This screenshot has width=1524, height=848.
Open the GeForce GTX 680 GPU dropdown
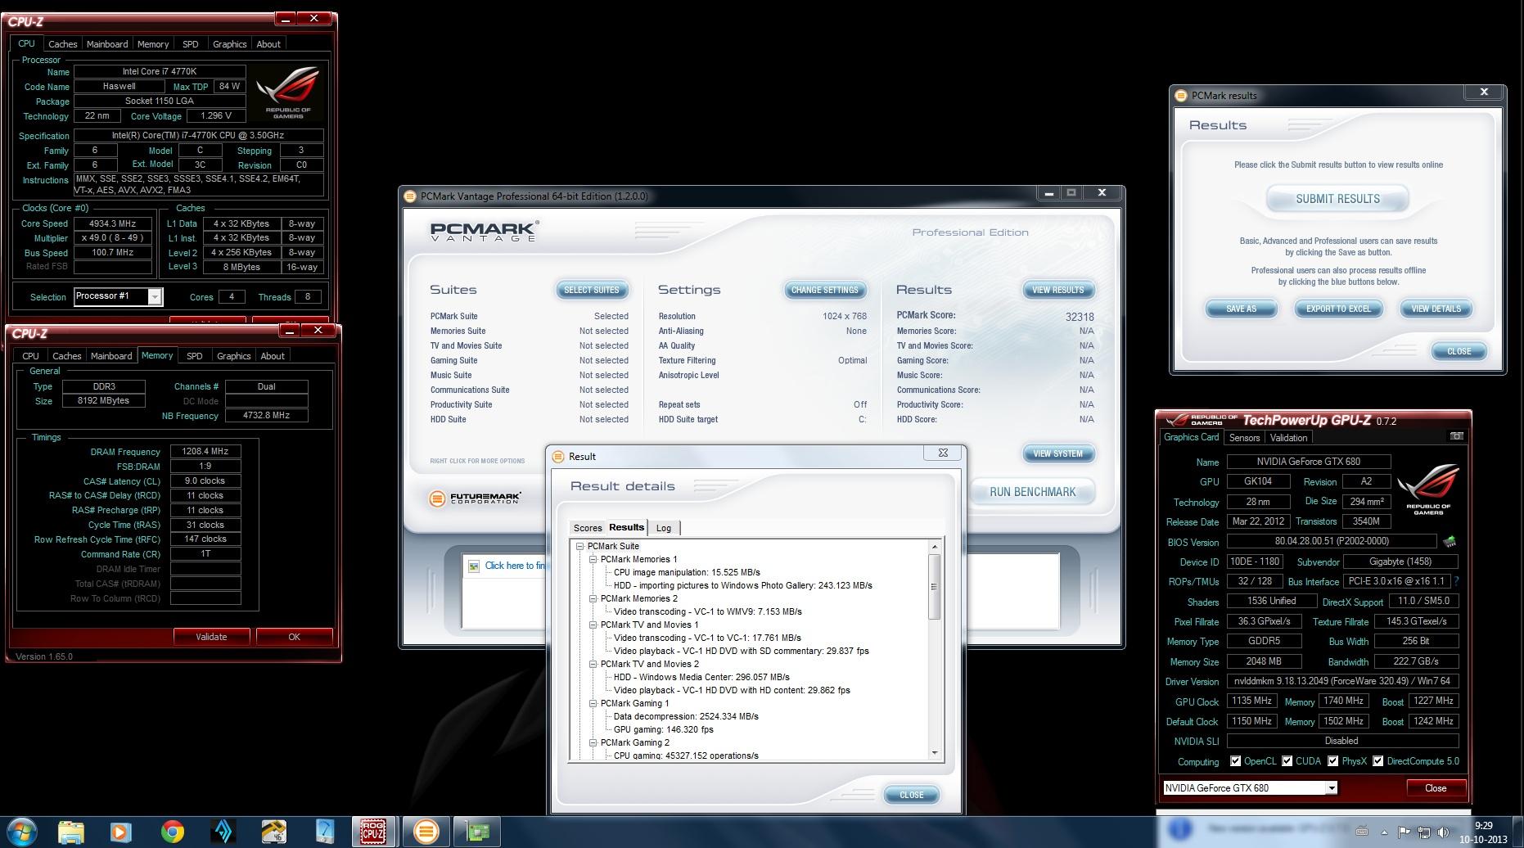[1332, 788]
